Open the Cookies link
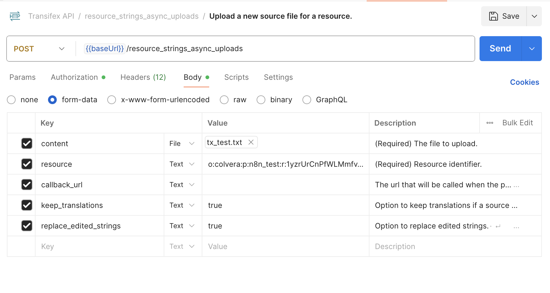This screenshot has height=293, width=550. [524, 82]
